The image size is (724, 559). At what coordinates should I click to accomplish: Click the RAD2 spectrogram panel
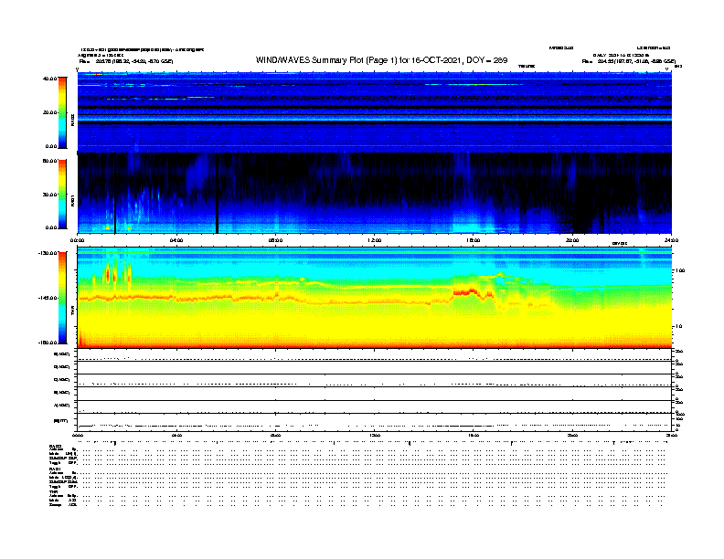coord(375,112)
